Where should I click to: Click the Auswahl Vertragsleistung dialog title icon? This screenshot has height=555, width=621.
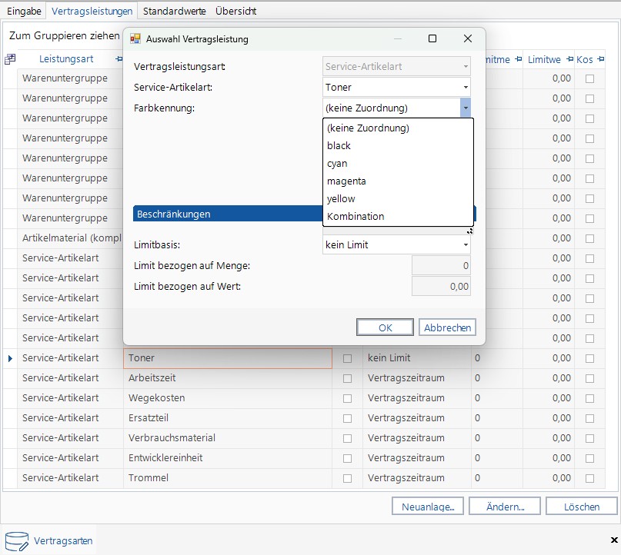click(x=135, y=38)
